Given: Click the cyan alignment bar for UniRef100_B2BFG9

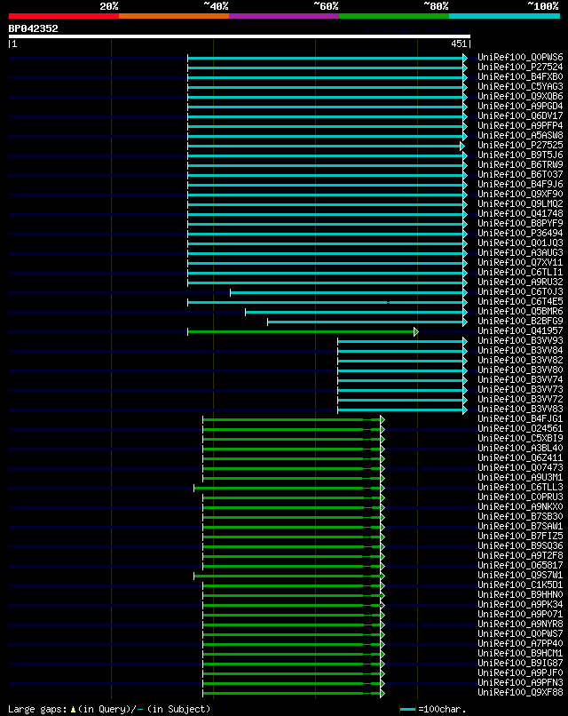Looking at the screenshot, I should pyautogui.click(x=366, y=322).
